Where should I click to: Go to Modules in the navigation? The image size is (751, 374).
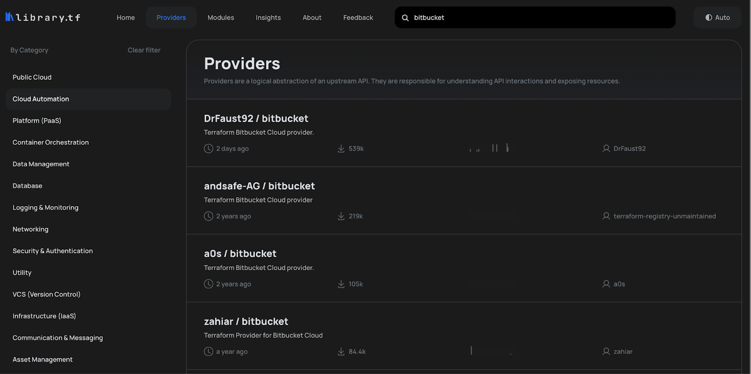point(221,17)
